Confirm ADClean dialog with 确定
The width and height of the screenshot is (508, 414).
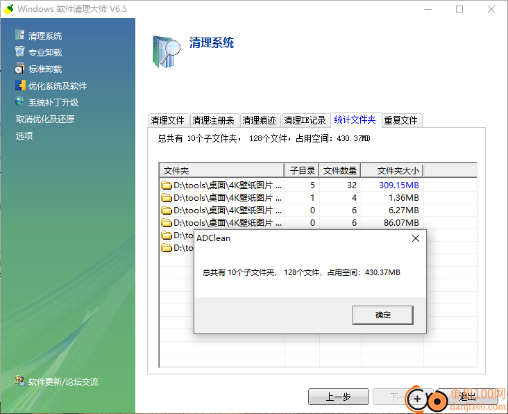[382, 315]
